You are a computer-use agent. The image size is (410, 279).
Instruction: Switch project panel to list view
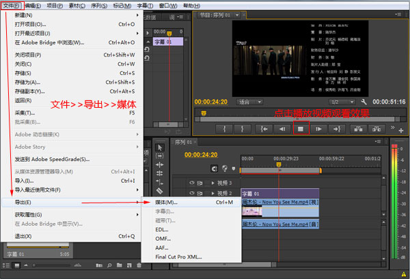pyautogui.click(x=6, y=265)
